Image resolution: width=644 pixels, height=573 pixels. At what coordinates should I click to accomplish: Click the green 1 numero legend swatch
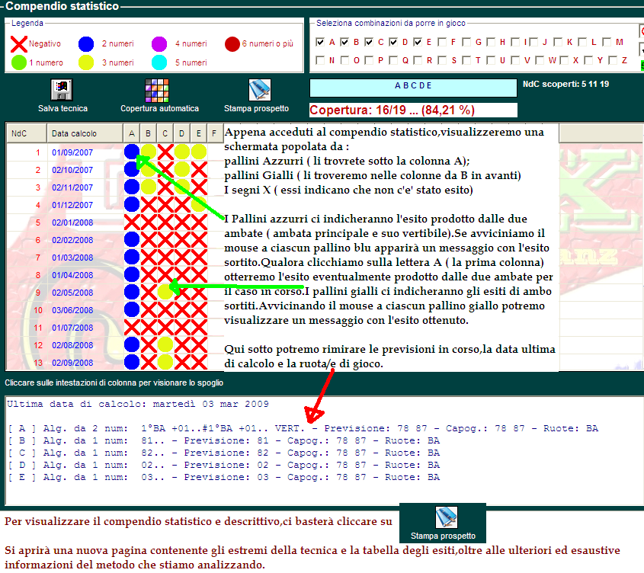18,62
